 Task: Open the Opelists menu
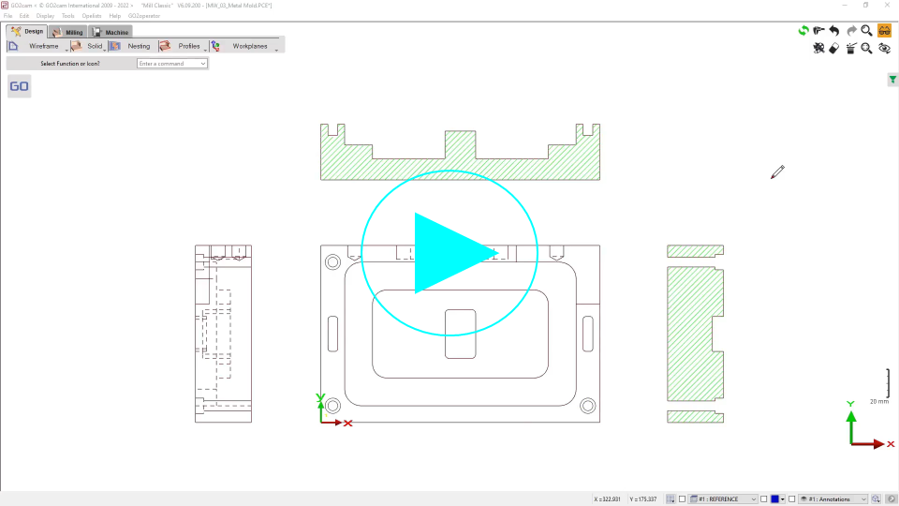92,16
